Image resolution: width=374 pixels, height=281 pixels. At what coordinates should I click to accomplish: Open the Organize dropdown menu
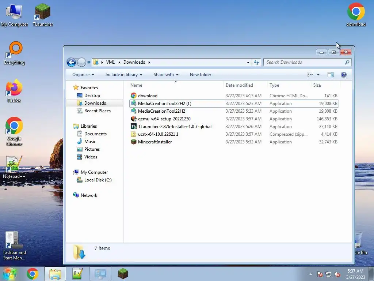coord(83,75)
